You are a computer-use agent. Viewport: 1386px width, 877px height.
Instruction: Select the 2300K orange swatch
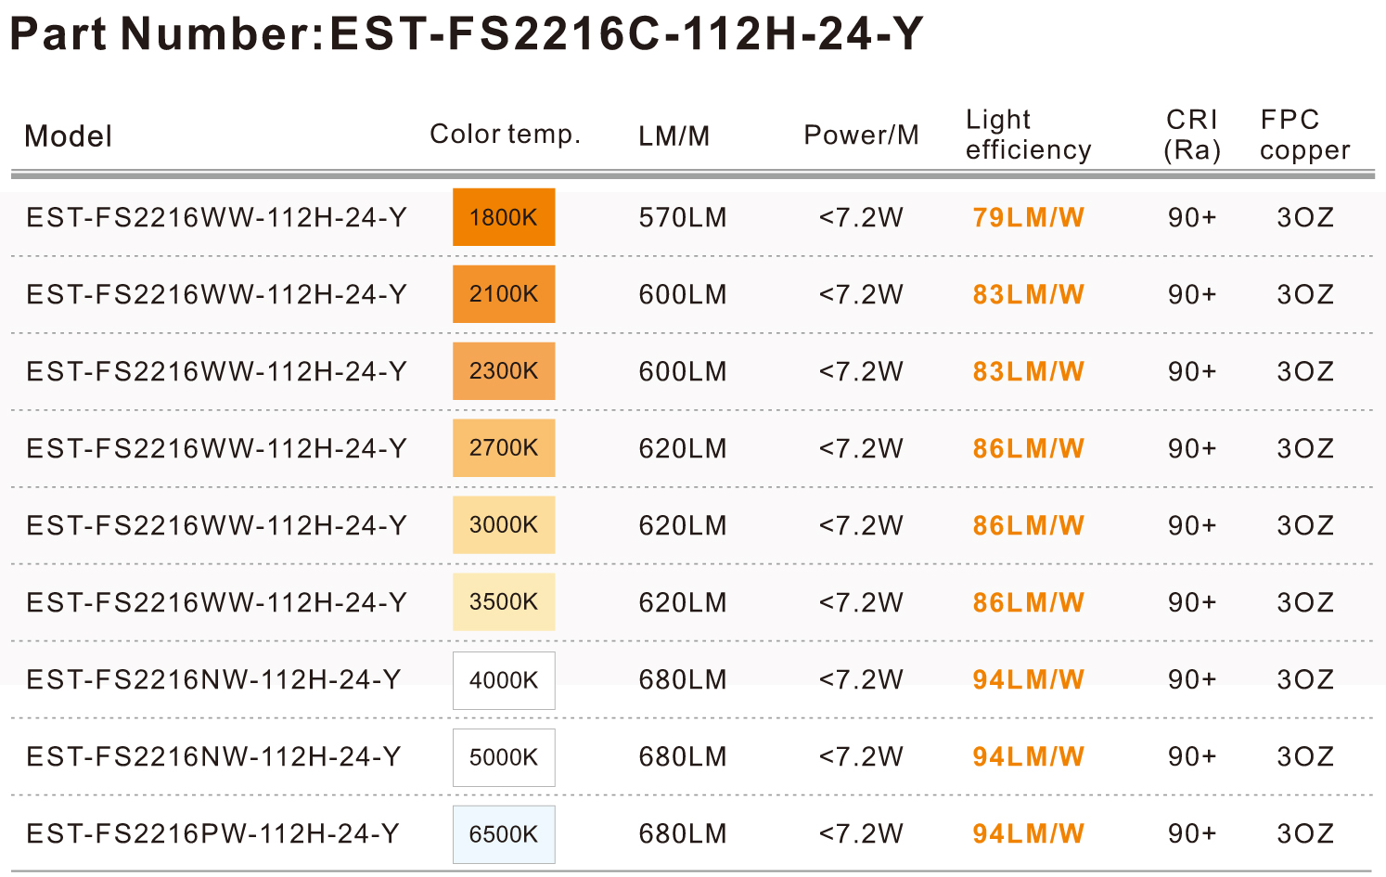[x=504, y=371]
